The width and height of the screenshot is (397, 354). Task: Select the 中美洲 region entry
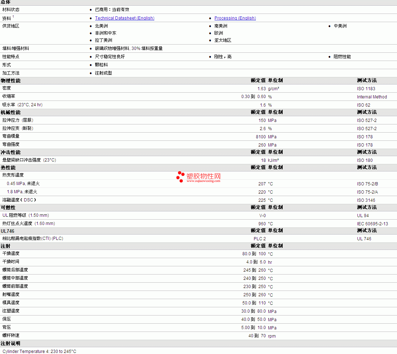click(340, 26)
